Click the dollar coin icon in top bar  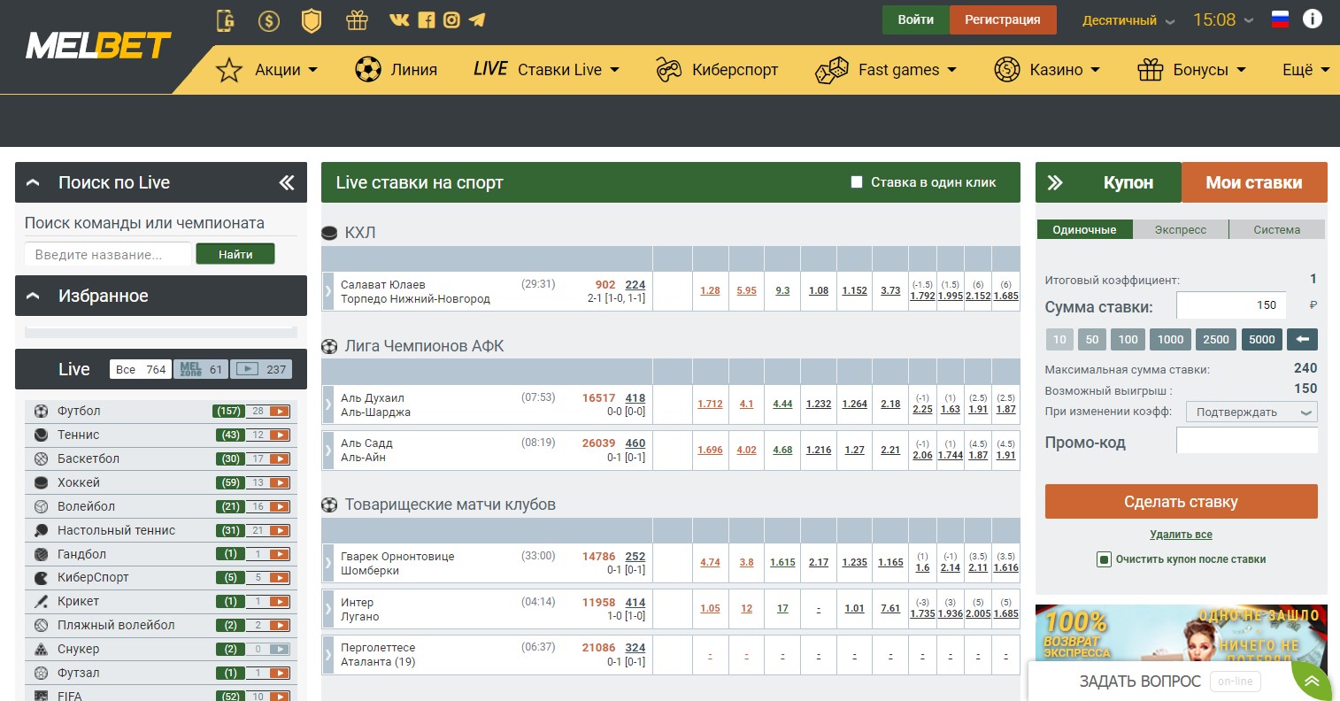pos(269,20)
